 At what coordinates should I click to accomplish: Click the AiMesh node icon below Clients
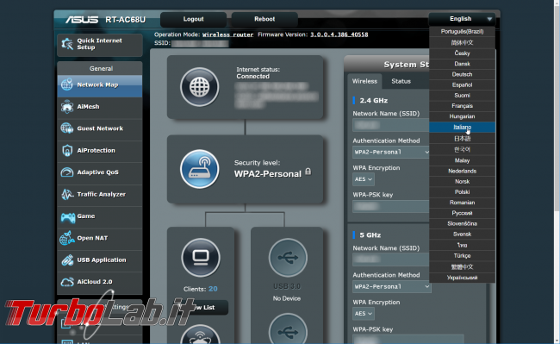[201, 335]
